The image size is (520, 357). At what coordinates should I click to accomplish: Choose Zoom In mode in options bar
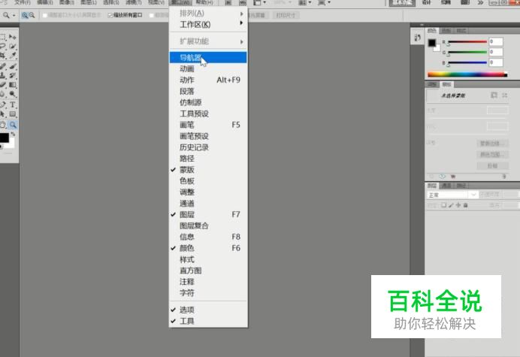pyautogui.click(x=25, y=15)
